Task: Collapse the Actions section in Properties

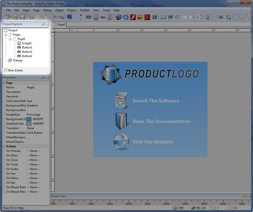Action: click(x=3, y=146)
